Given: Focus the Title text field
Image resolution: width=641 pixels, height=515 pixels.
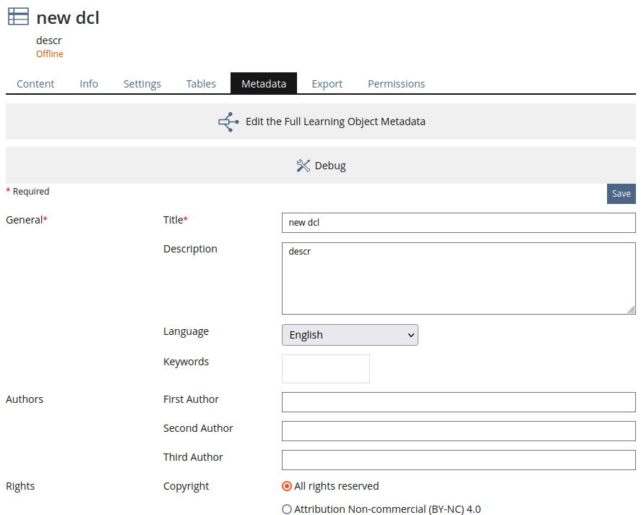Looking at the screenshot, I should pos(458,223).
